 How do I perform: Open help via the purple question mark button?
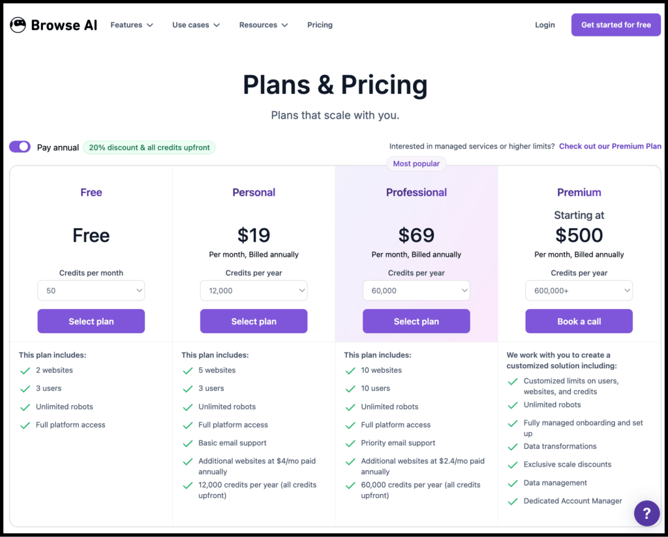tap(646, 513)
